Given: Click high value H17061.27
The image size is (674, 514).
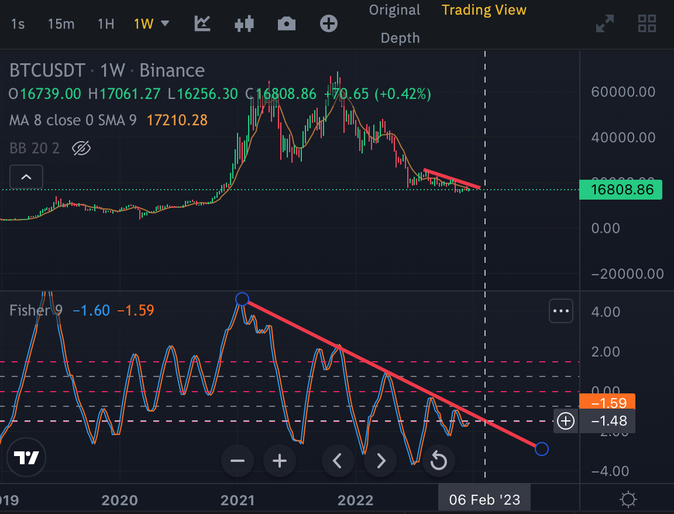Looking at the screenshot, I should [124, 94].
